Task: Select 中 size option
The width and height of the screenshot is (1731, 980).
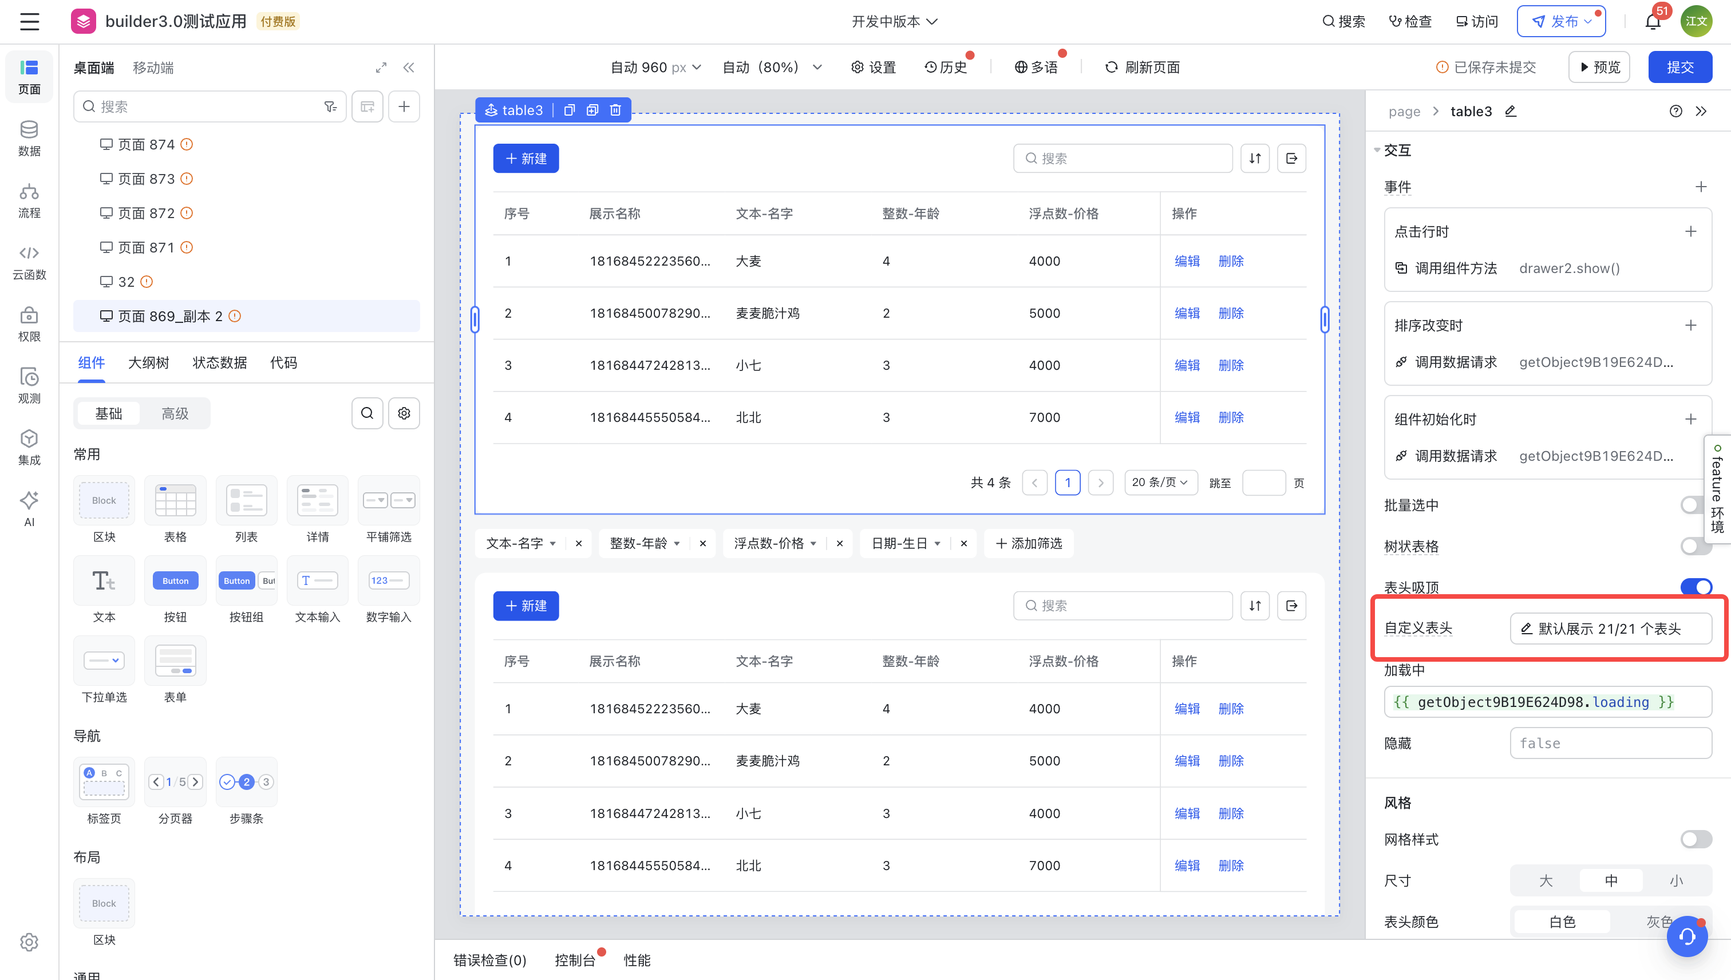Action: [x=1611, y=880]
